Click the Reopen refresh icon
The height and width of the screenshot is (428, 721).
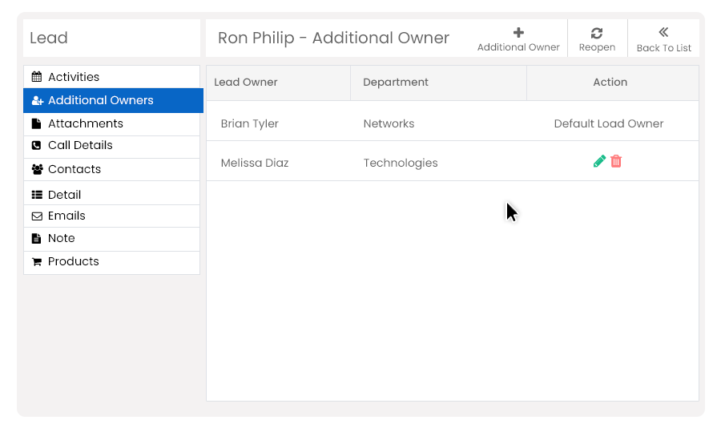point(597,33)
